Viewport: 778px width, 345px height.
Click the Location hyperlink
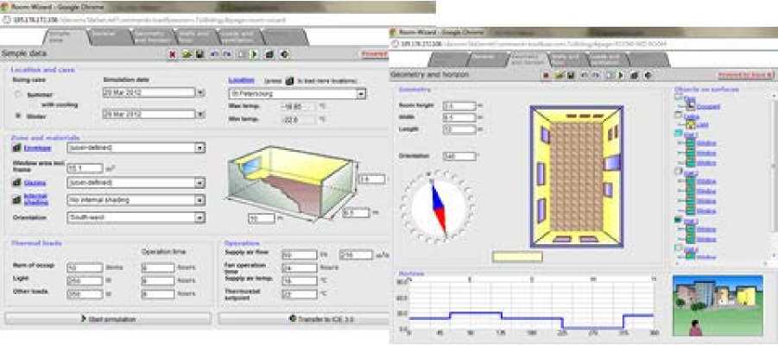tap(241, 80)
